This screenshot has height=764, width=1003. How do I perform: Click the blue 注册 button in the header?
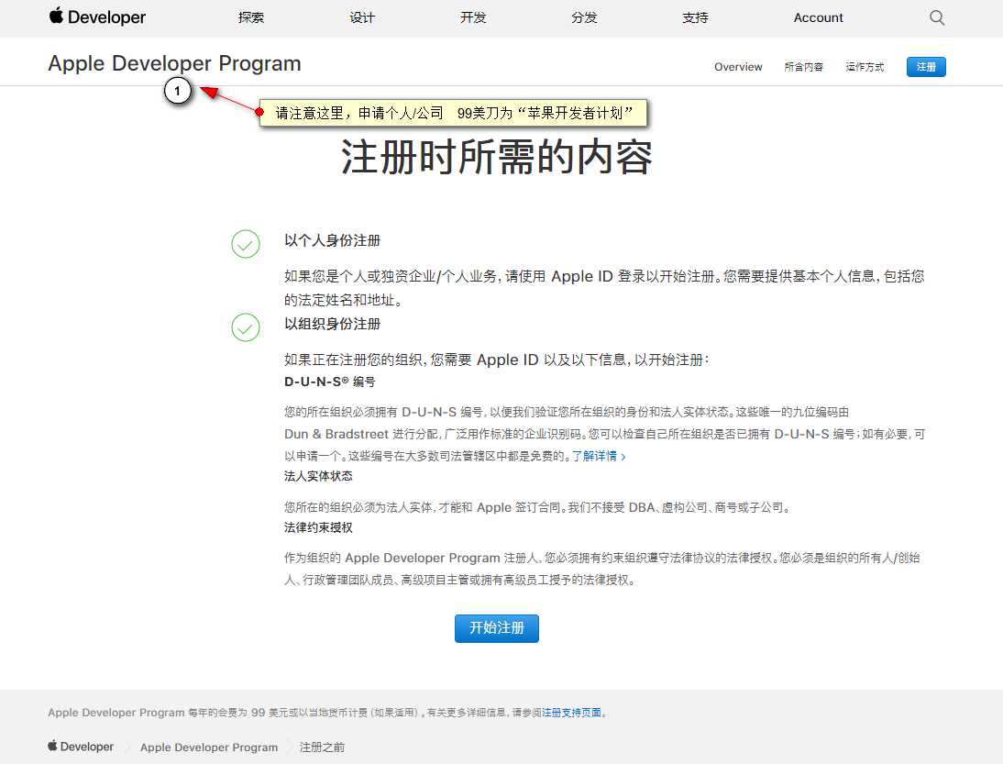[x=926, y=67]
